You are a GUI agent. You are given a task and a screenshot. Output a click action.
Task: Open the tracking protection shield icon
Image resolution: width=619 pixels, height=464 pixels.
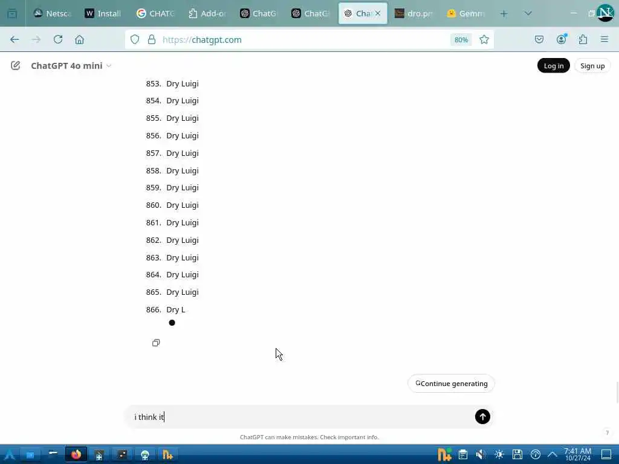[135, 39]
